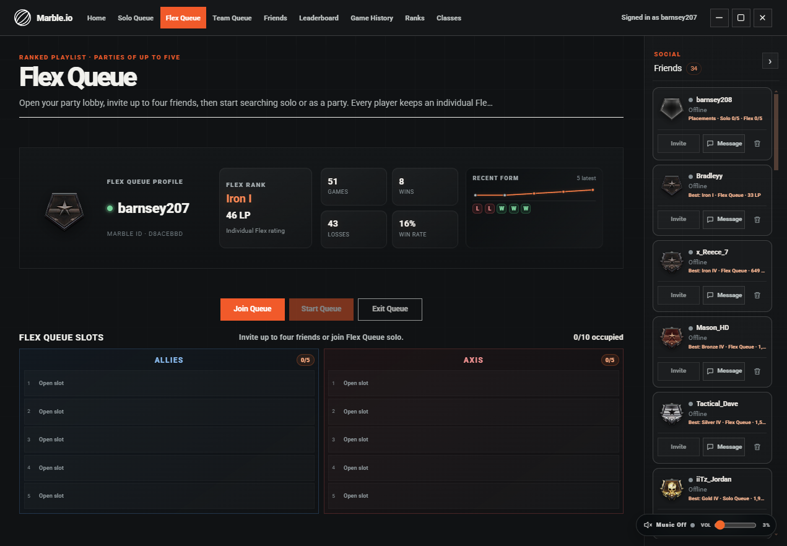This screenshot has width=787, height=546.
Task: Invite Mason_HD to the party
Action: pyautogui.click(x=679, y=371)
